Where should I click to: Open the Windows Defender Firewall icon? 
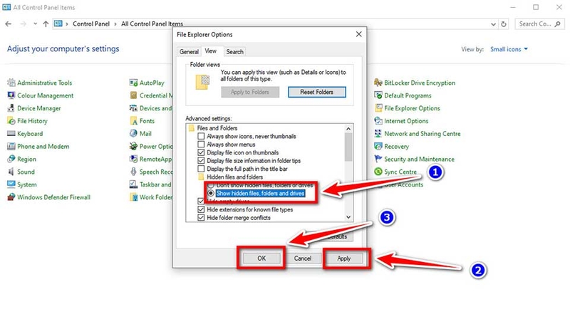click(x=11, y=197)
